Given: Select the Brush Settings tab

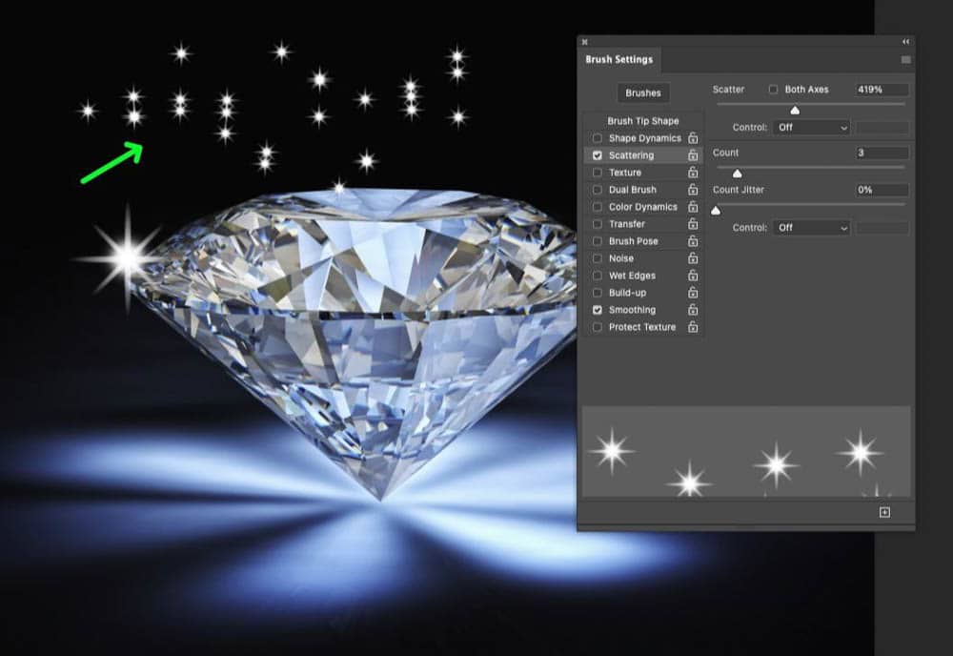Looking at the screenshot, I should 618,59.
